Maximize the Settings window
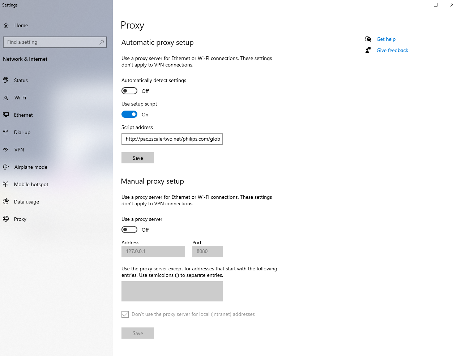The width and height of the screenshot is (453, 356). click(436, 5)
